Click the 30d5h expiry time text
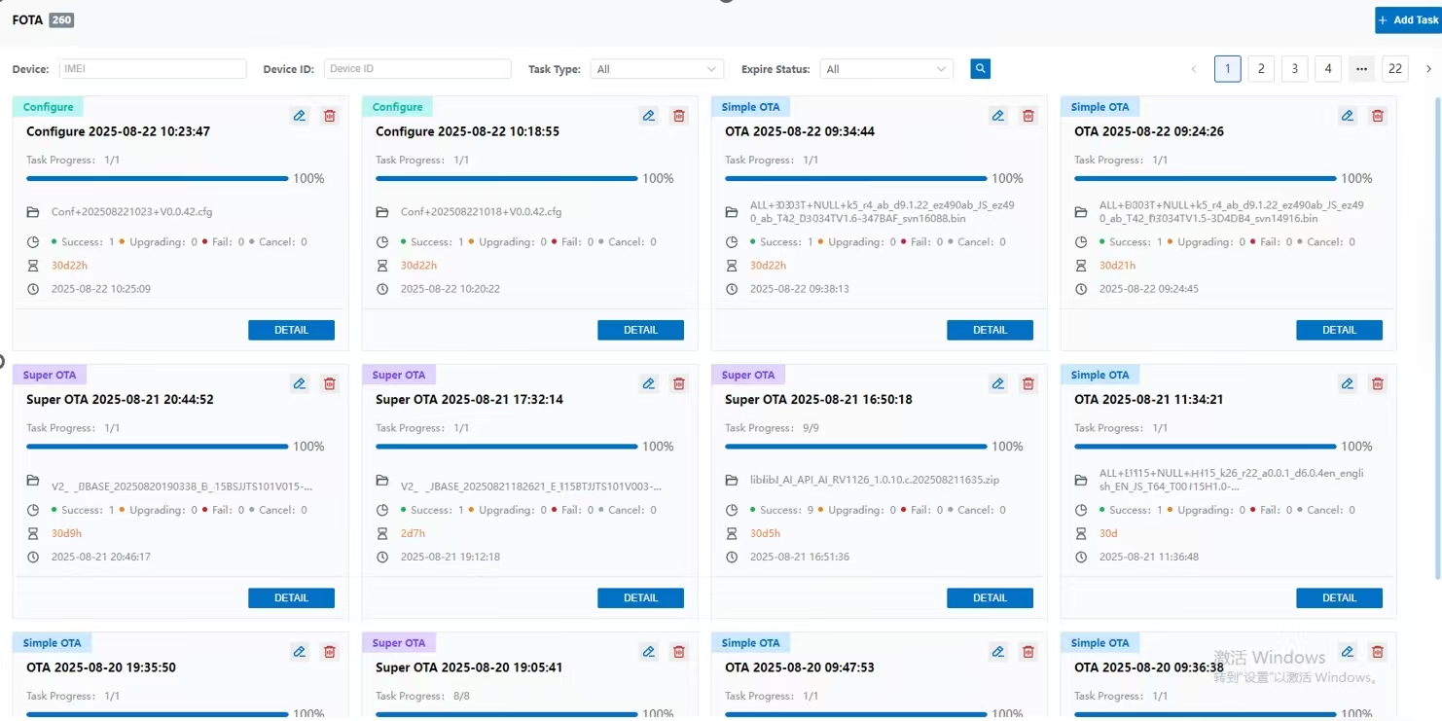The height and width of the screenshot is (721, 1442). [766, 533]
